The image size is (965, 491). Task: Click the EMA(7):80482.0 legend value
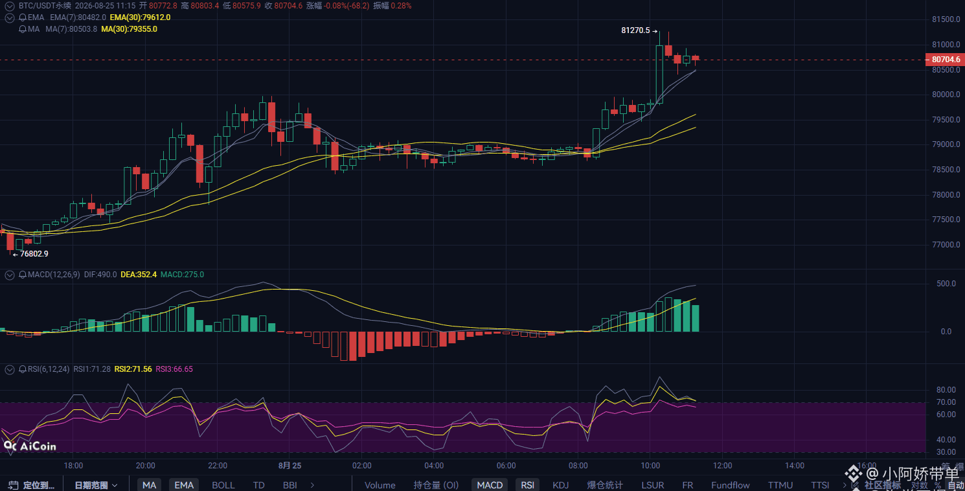pos(78,17)
